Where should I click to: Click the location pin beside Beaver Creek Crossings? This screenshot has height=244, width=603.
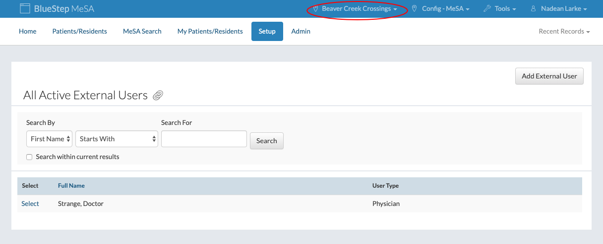pyautogui.click(x=315, y=9)
